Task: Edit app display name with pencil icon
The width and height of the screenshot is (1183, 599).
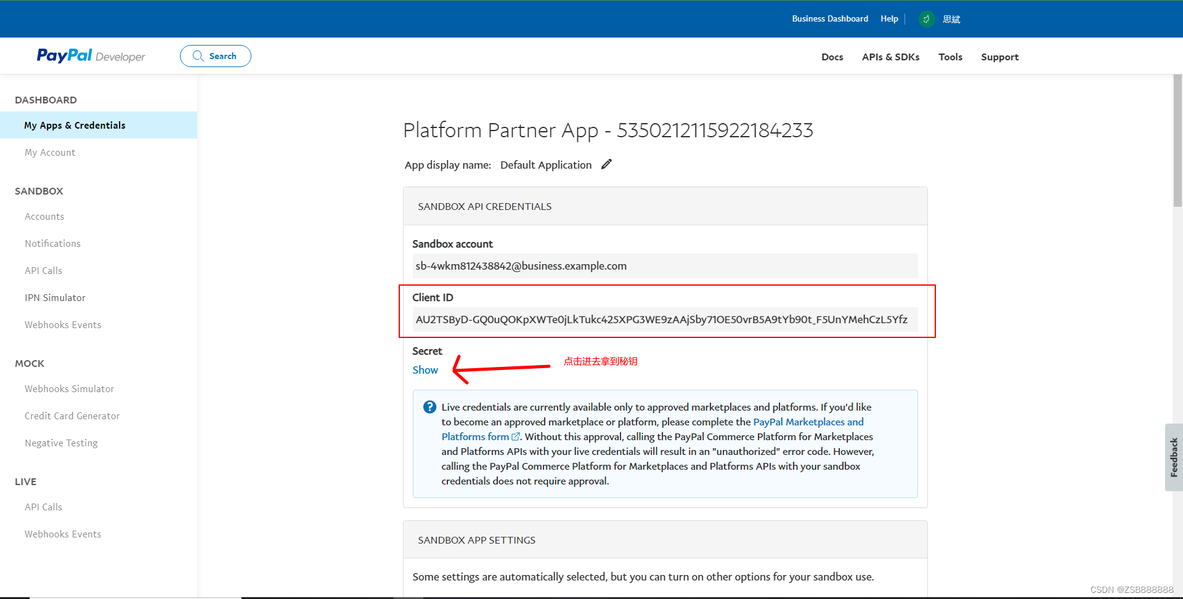Action: (x=606, y=164)
